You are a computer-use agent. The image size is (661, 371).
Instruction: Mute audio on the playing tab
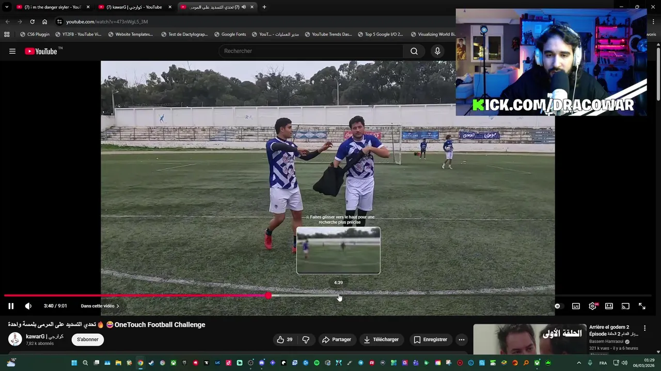pos(244,7)
